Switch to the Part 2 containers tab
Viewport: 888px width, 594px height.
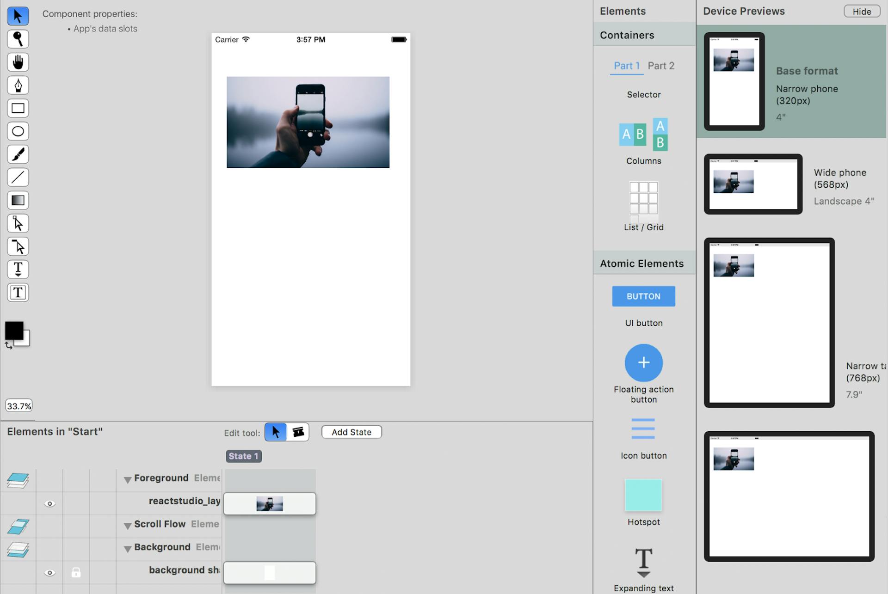(x=661, y=66)
